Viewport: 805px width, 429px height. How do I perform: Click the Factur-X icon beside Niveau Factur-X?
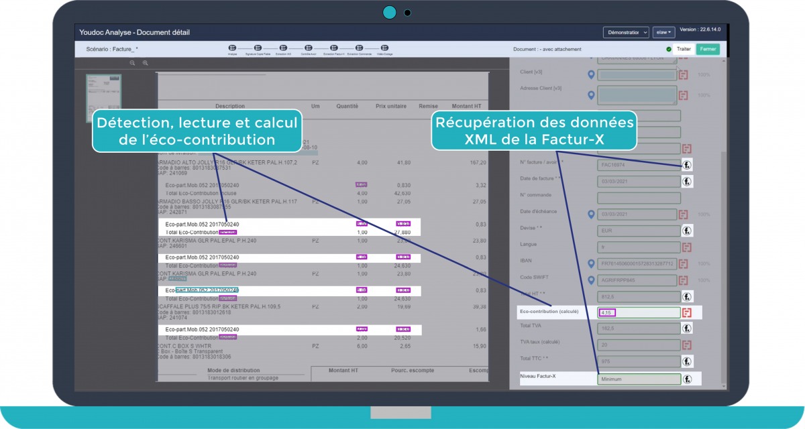tap(687, 379)
